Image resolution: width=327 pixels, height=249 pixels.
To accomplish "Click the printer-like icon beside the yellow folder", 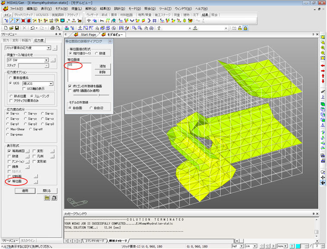I will tap(54, 198).
